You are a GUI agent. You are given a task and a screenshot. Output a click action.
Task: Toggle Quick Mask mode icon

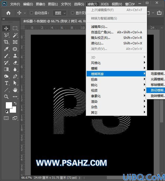(6, 118)
